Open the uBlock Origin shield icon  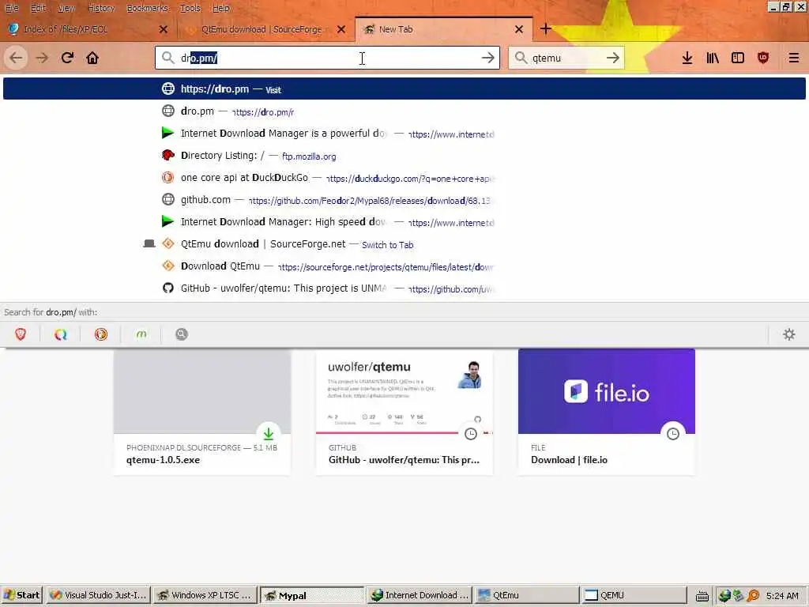coord(763,58)
